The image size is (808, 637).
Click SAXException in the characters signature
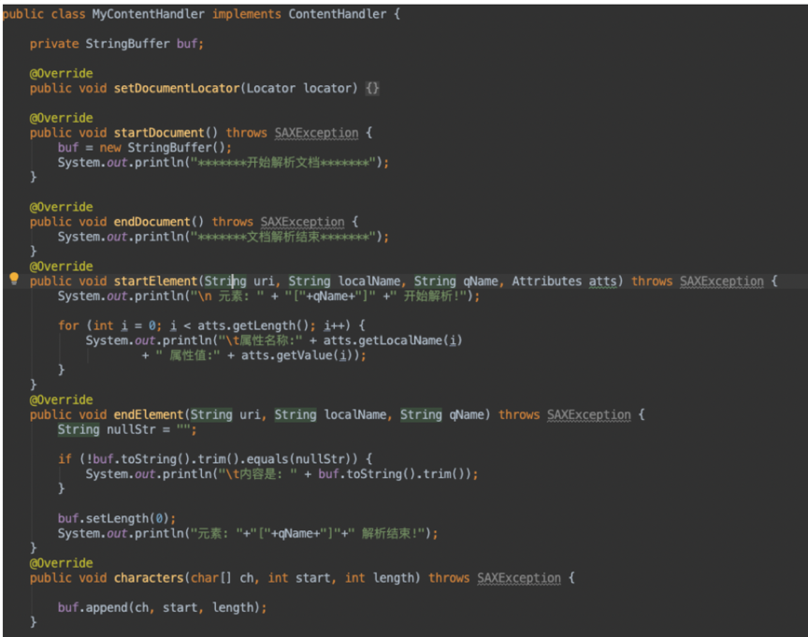click(x=519, y=578)
